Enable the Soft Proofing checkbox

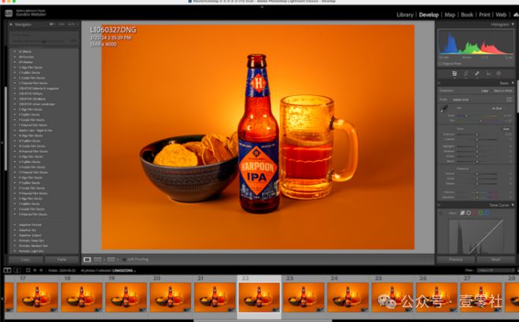pyautogui.click(x=124, y=259)
